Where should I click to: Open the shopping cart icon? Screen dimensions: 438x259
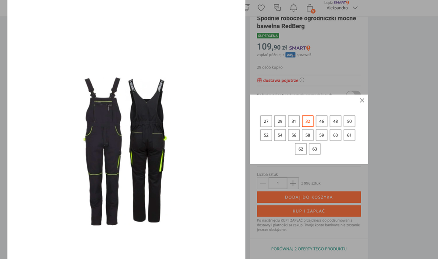coord(310,8)
